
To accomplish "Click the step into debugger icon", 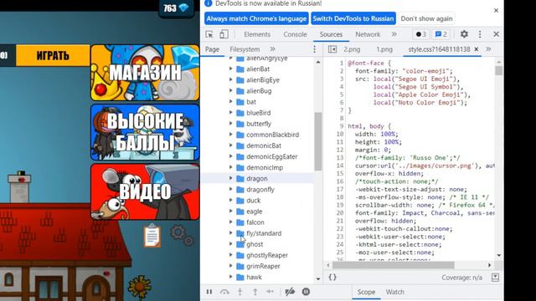I will [x=240, y=292].
